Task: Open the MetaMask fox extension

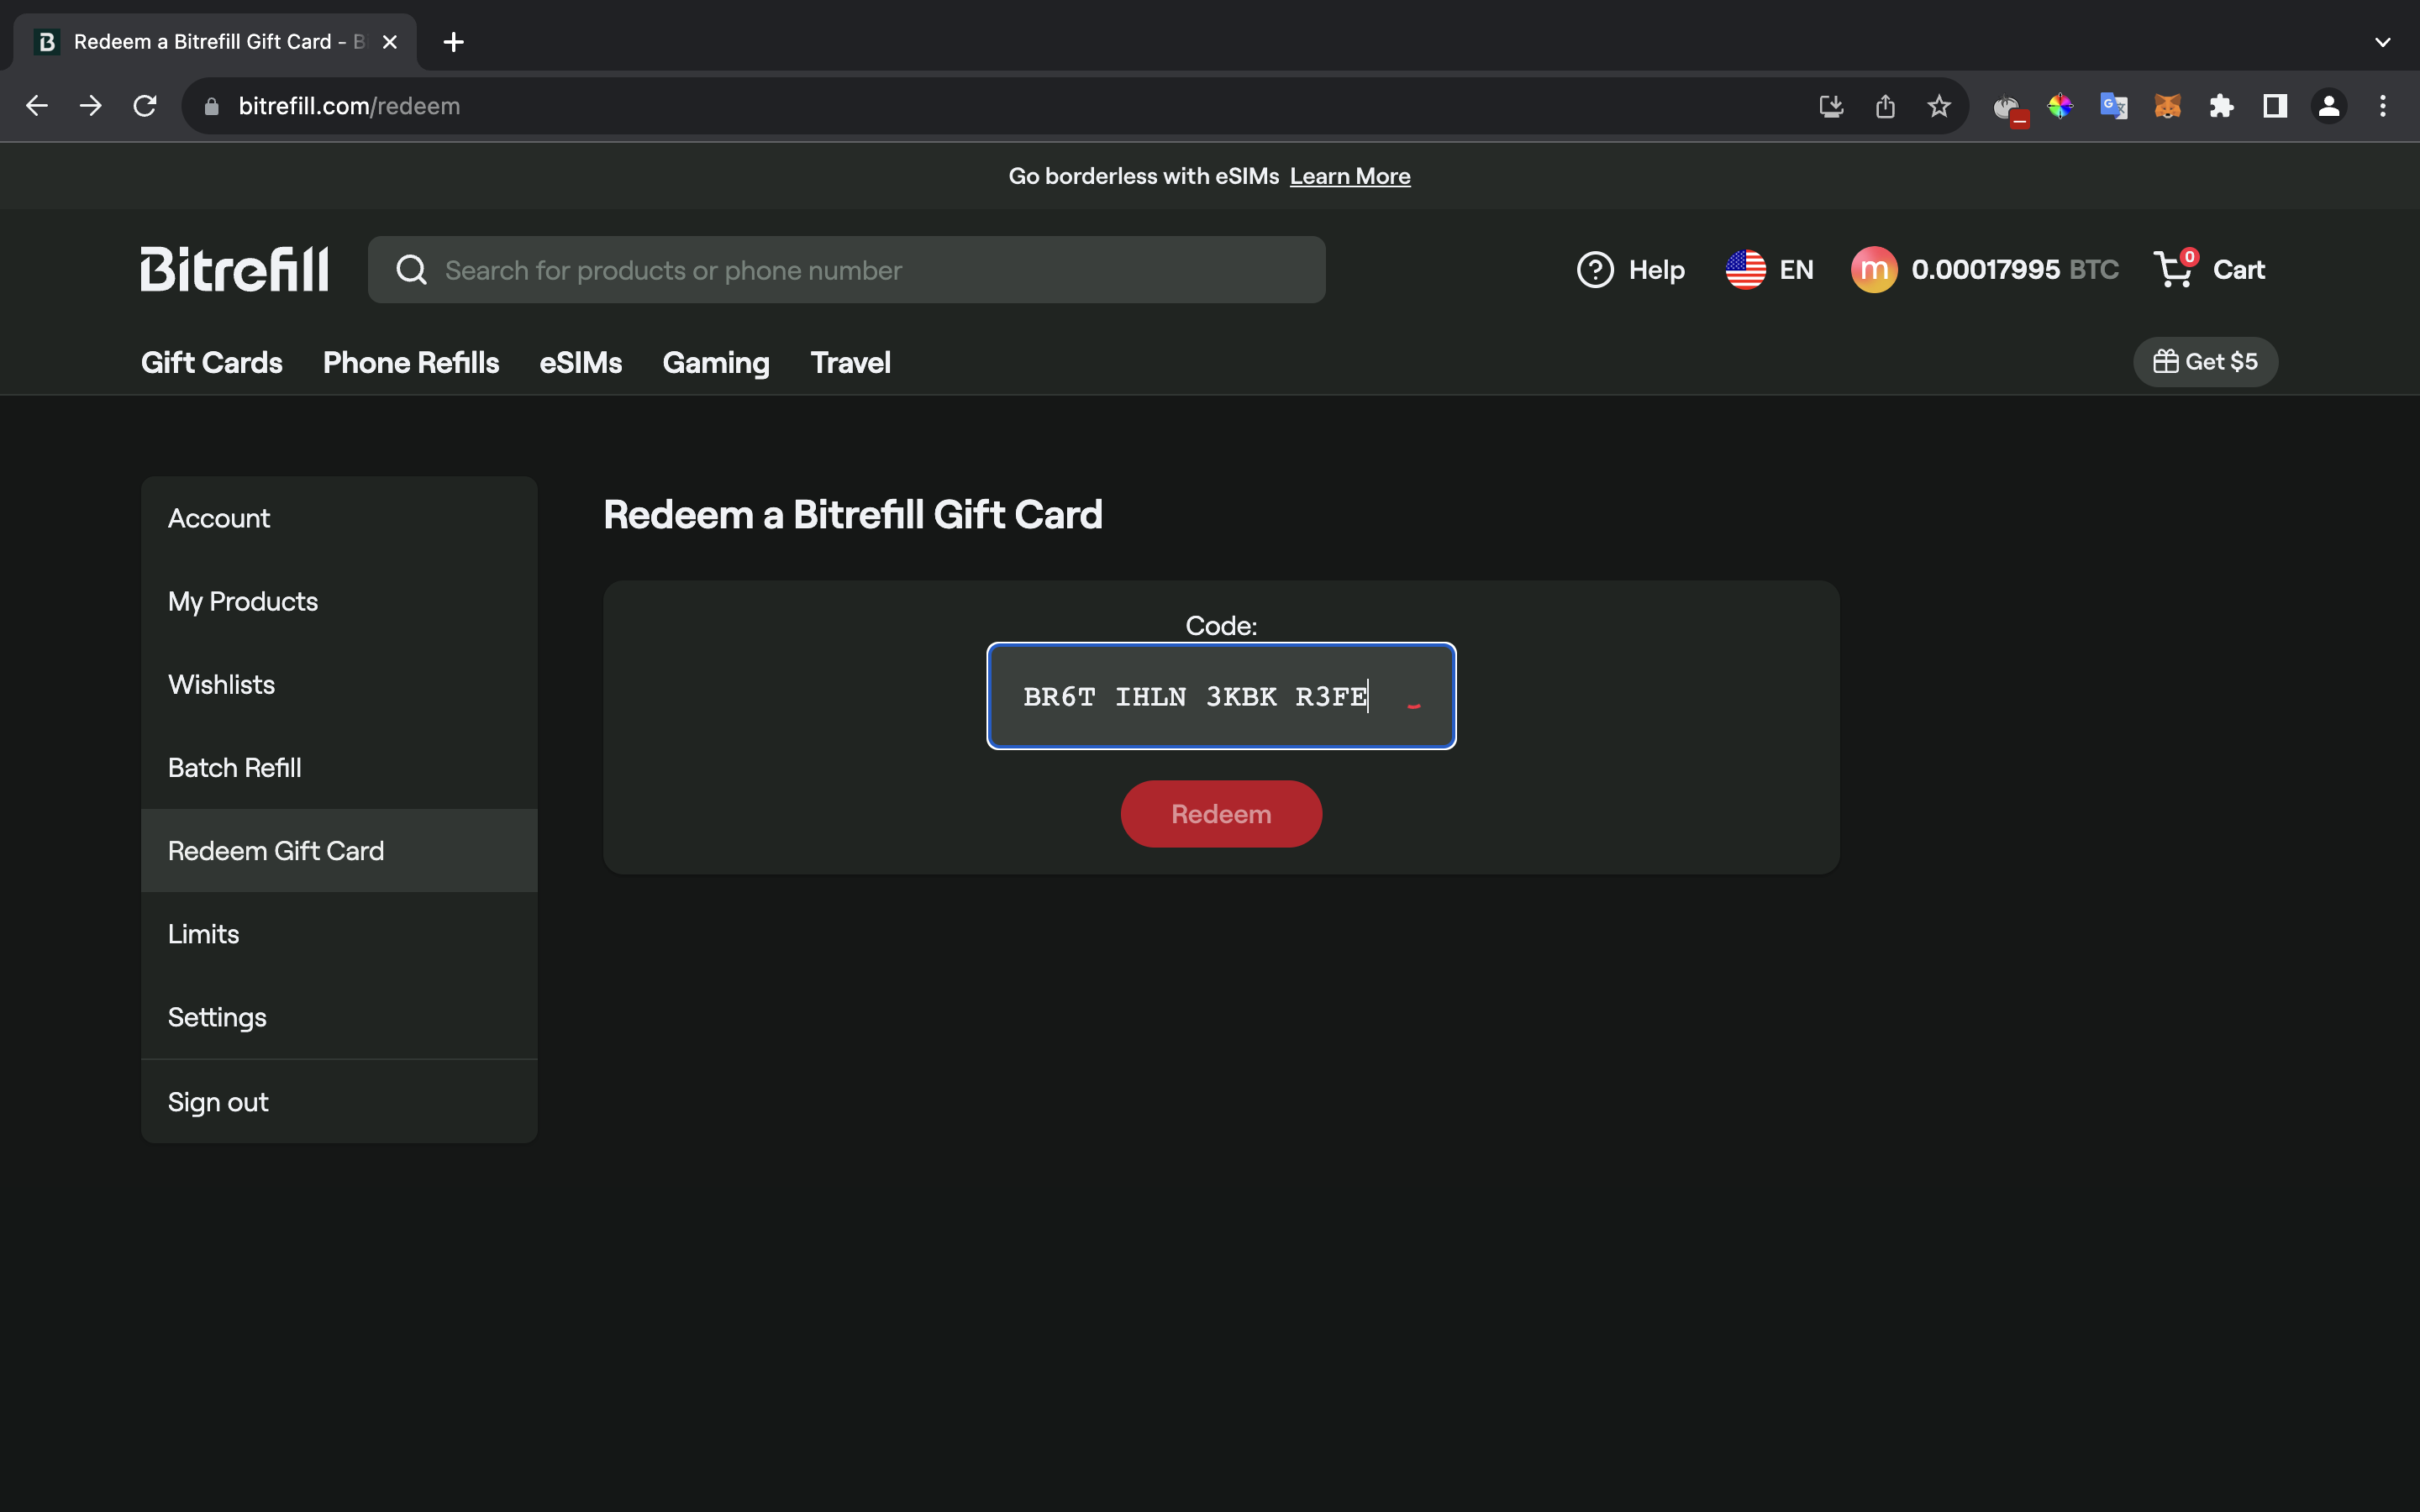Action: point(2167,106)
